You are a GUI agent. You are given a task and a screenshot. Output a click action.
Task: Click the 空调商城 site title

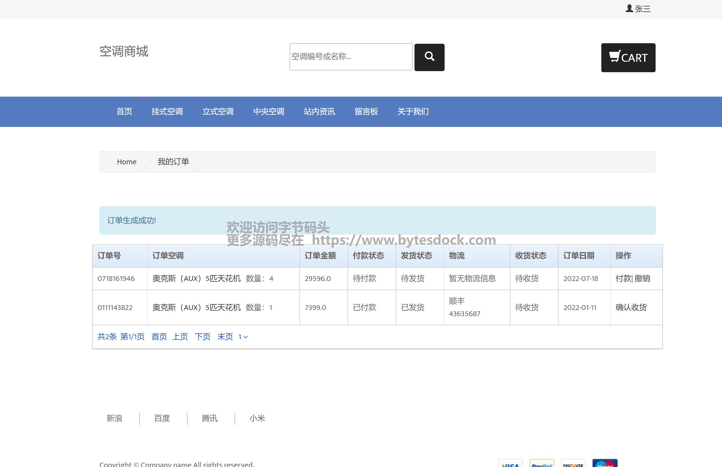[124, 51]
